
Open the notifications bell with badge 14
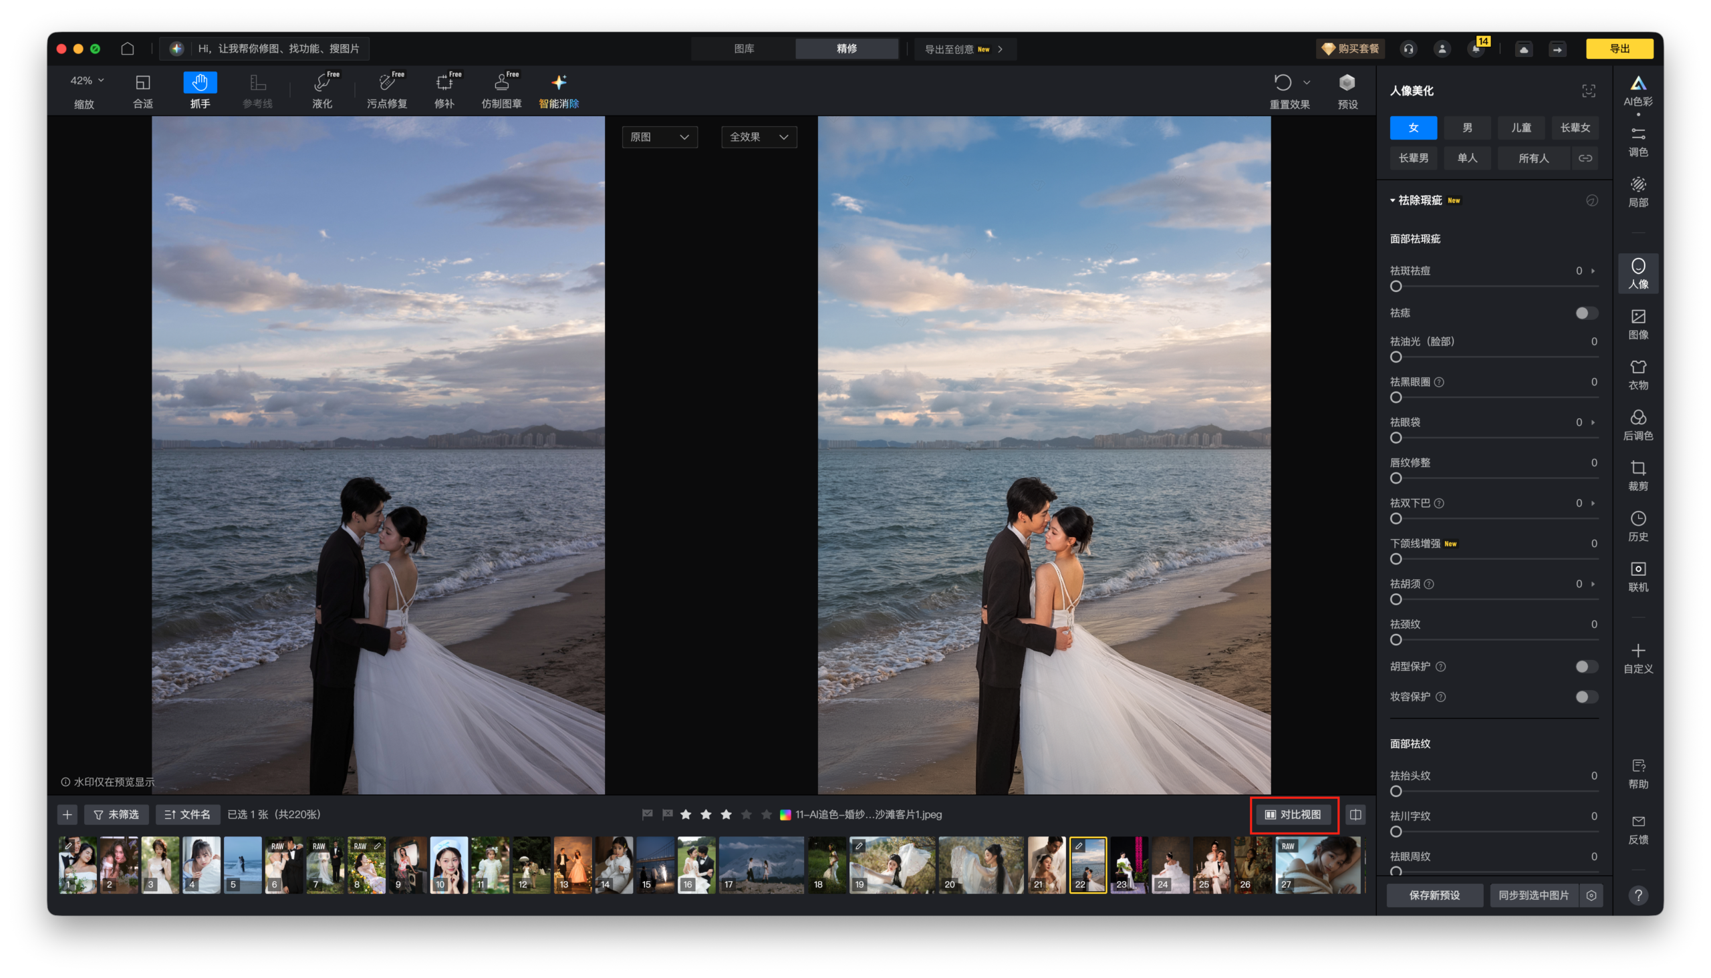(1476, 49)
